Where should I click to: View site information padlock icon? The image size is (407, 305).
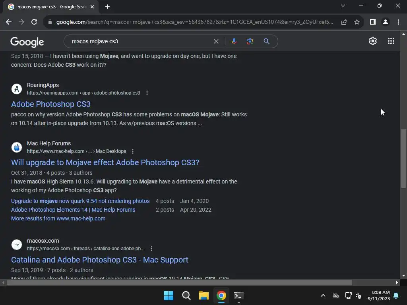[x=50, y=22]
